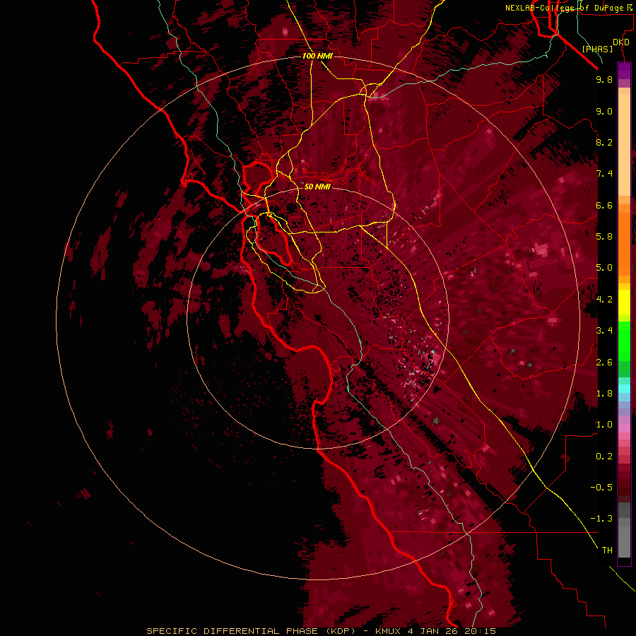636x636 pixels.
Task: Click the '8.2' scale value
Action: (604, 142)
